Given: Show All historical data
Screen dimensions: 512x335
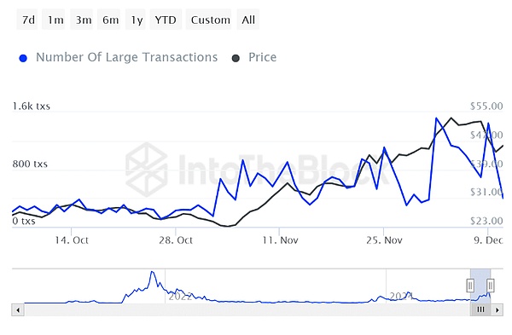Looking at the screenshot, I should tap(248, 20).
